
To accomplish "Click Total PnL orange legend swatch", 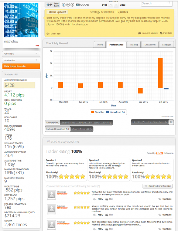I will point(93,112).
